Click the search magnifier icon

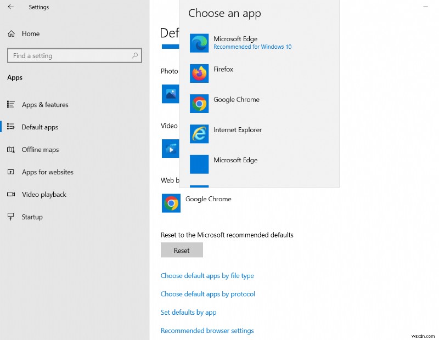tap(134, 55)
